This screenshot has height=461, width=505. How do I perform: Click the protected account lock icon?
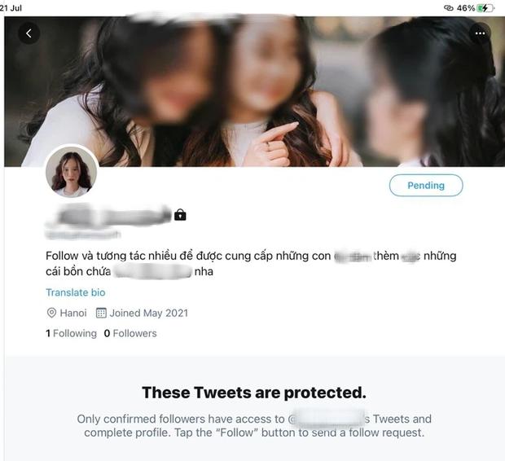click(180, 214)
